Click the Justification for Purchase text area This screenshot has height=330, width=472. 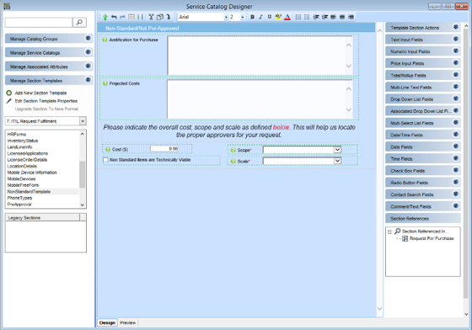click(x=260, y=56)
